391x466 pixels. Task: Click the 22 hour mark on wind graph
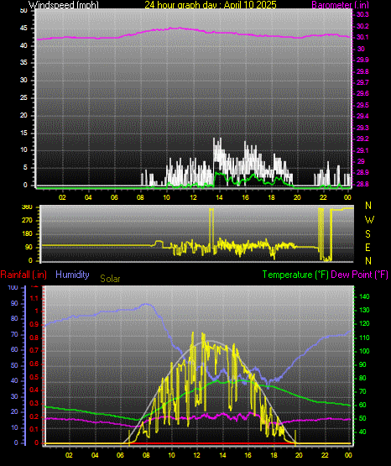[323, 197]
